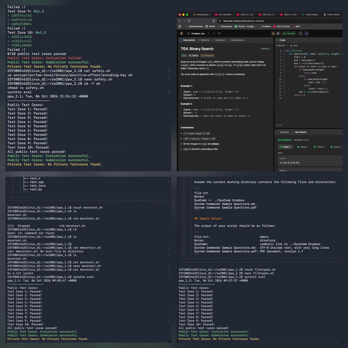This screenshot has height=348, width=348.
Task: Click the 'Accepted' result text
Action: 284,140
